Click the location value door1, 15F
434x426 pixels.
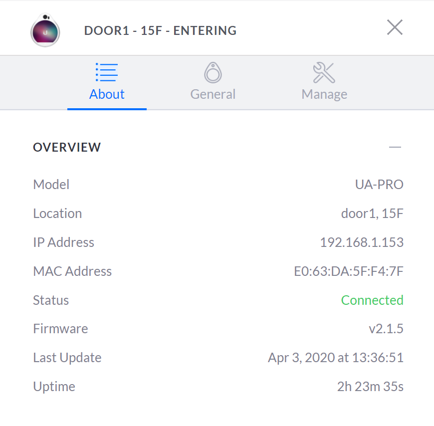(x=372, y=213)
